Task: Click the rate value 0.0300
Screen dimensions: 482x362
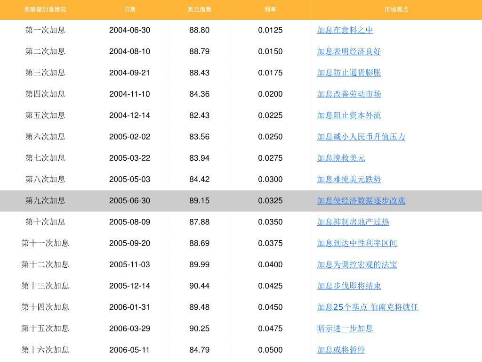Action: pyautogui.click(x=270, y=179)
